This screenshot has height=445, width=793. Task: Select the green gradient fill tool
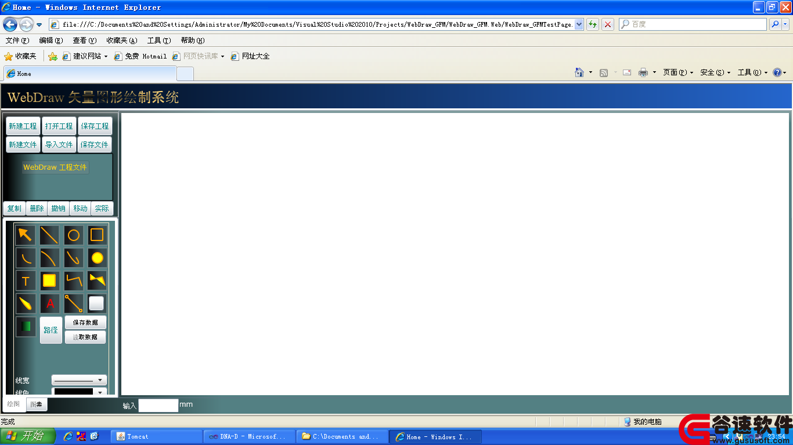pos(26,326)
